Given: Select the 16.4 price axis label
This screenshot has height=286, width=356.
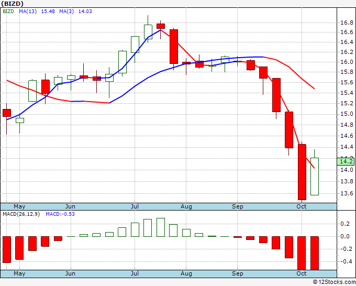Looking at the screenshot, I should pyautogui.click(x=347, y=42).
